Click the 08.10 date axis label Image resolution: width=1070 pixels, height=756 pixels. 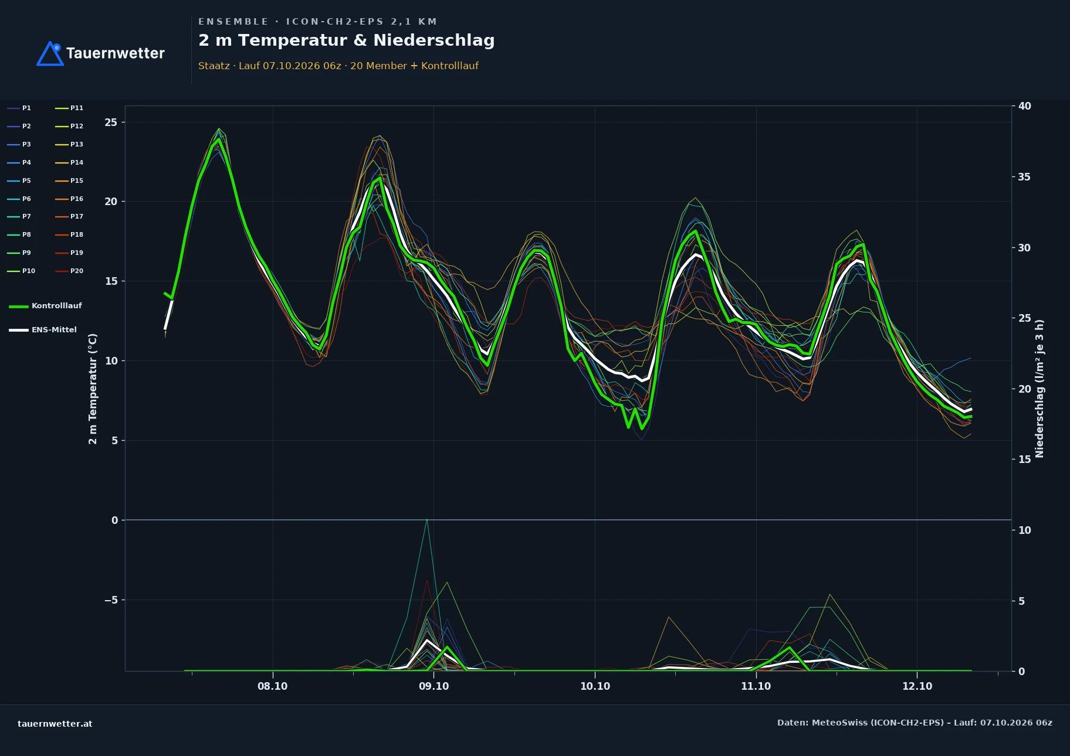pyautogui.click(x=273, y=686)
